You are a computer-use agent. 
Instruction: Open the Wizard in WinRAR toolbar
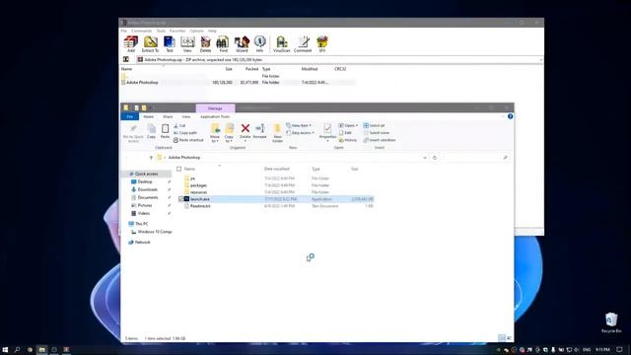pyautogui.click(x=242, y=43)
